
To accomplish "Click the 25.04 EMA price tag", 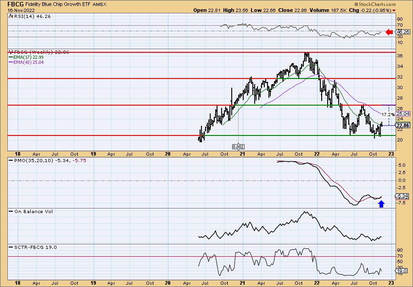I will (x=403, y=113).
